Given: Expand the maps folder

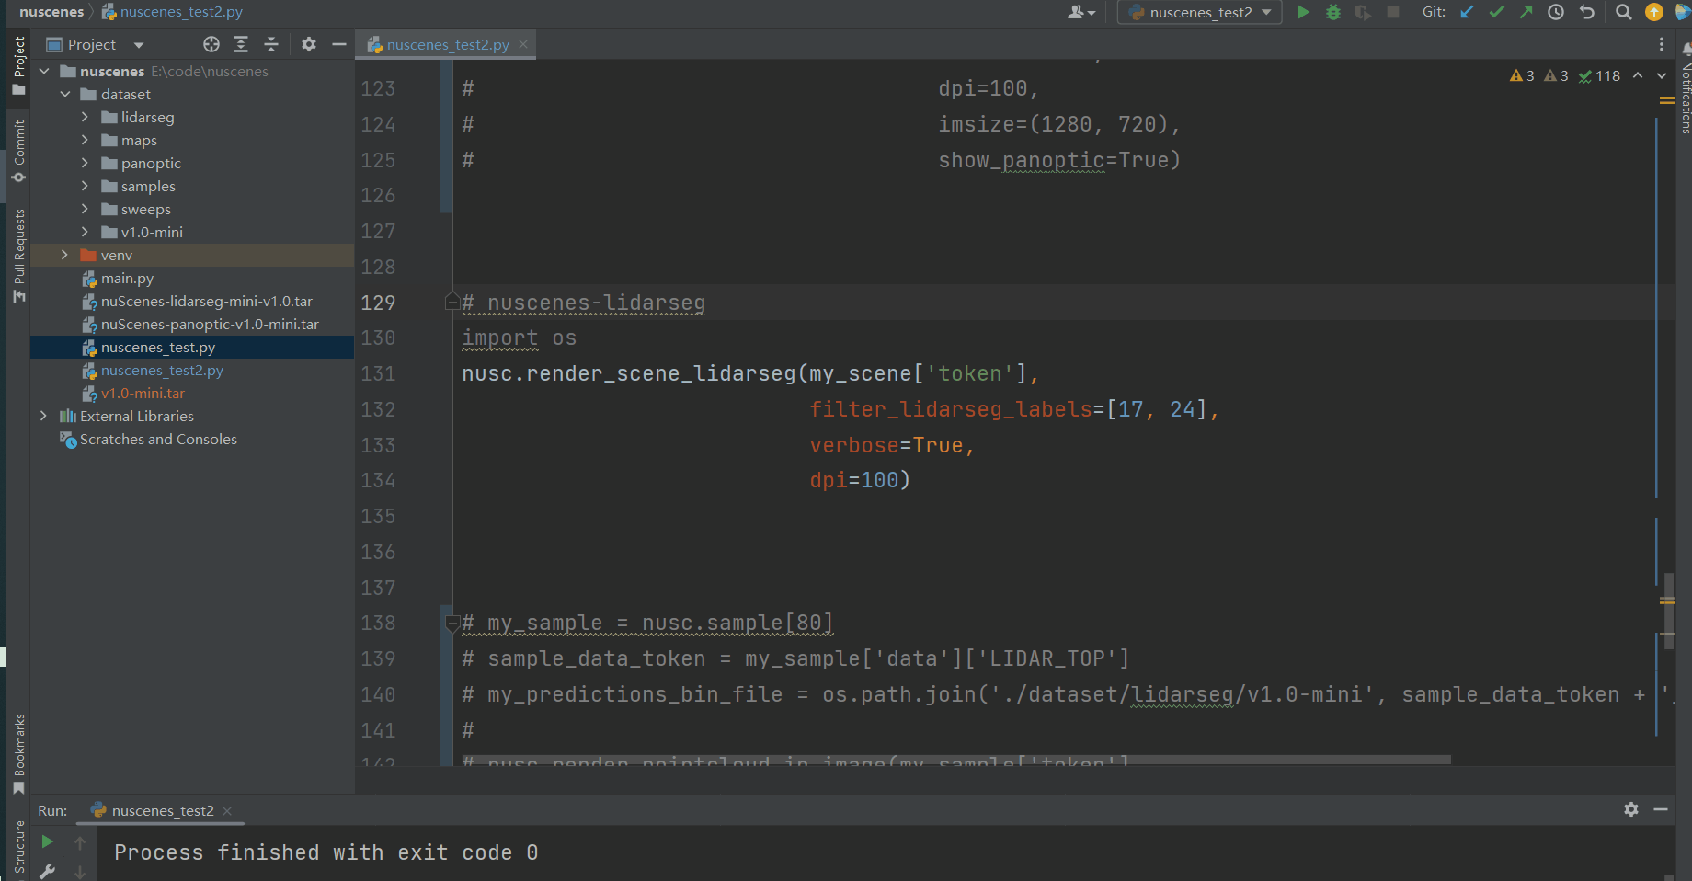Looking at the screenshot, I should point(86,140).
